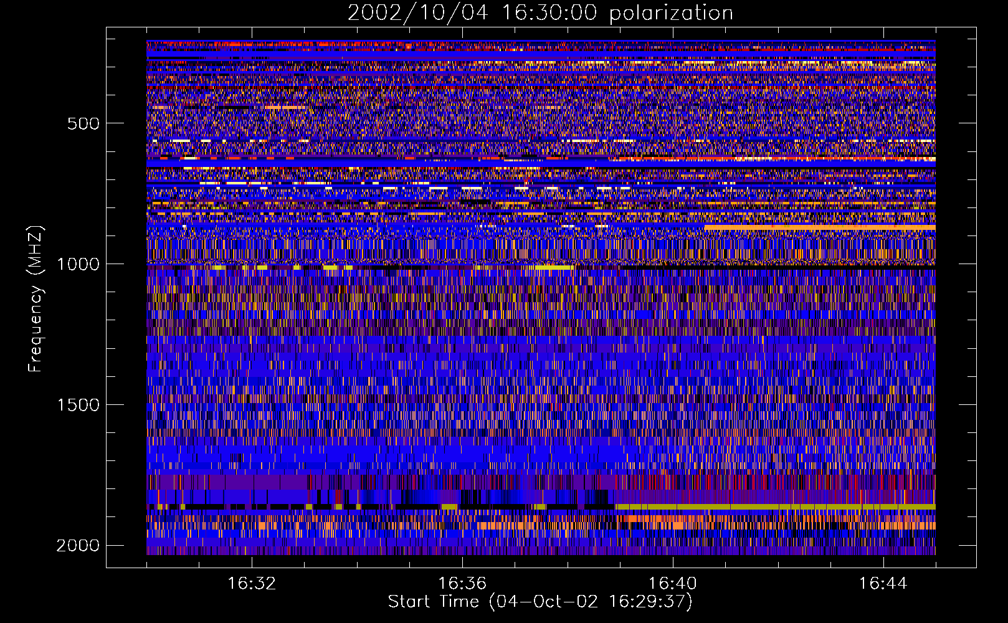
Task: Click the 2000 frequency tick label
Action: pyautogui.click(x=78, y=546)
